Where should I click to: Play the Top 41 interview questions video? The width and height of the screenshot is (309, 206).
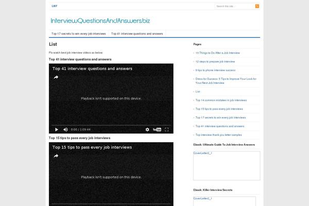point(57,129)
